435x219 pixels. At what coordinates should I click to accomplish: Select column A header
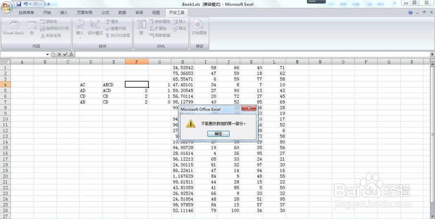(22, 62)
